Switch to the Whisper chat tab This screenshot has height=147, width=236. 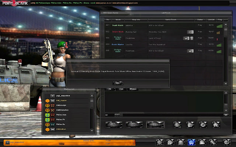133,89
